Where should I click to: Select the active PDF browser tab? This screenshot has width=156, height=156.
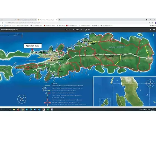[47, 20]
